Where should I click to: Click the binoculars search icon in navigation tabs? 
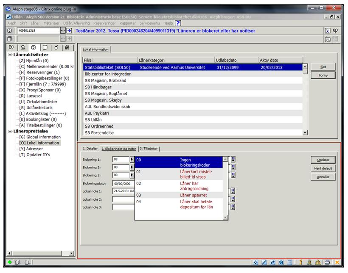pyautogui.click(x=68, y=48)
